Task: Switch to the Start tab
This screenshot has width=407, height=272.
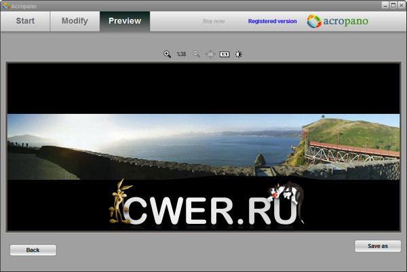Action: (x=25, y=21)
